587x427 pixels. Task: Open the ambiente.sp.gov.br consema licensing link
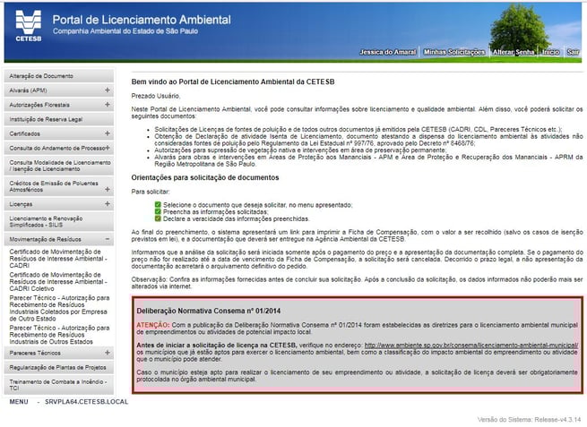pos(471,346)
